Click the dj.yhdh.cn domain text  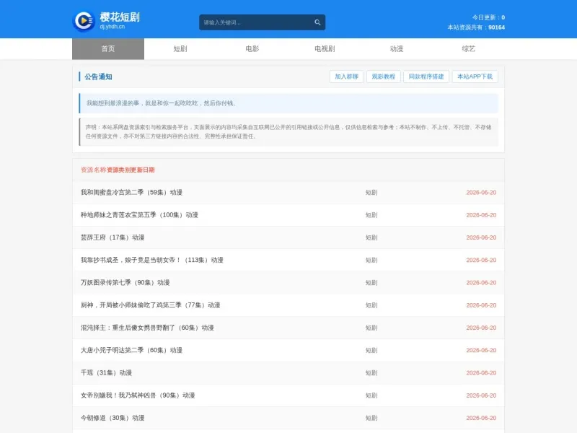pyautogui.click(x=113, y=27)
